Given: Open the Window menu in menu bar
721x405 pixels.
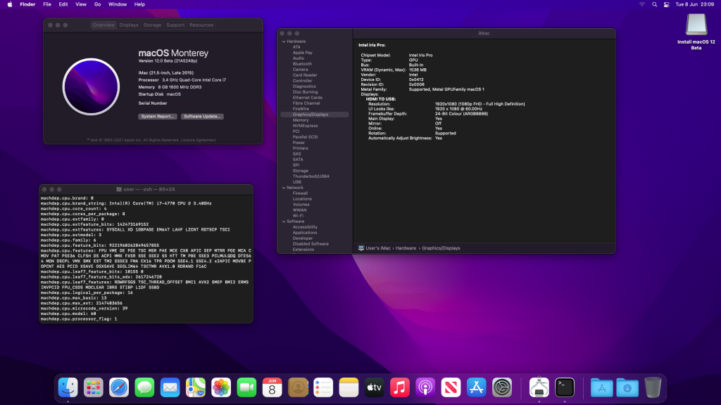Looking at the screenshot, I should (x=118, y=4).
